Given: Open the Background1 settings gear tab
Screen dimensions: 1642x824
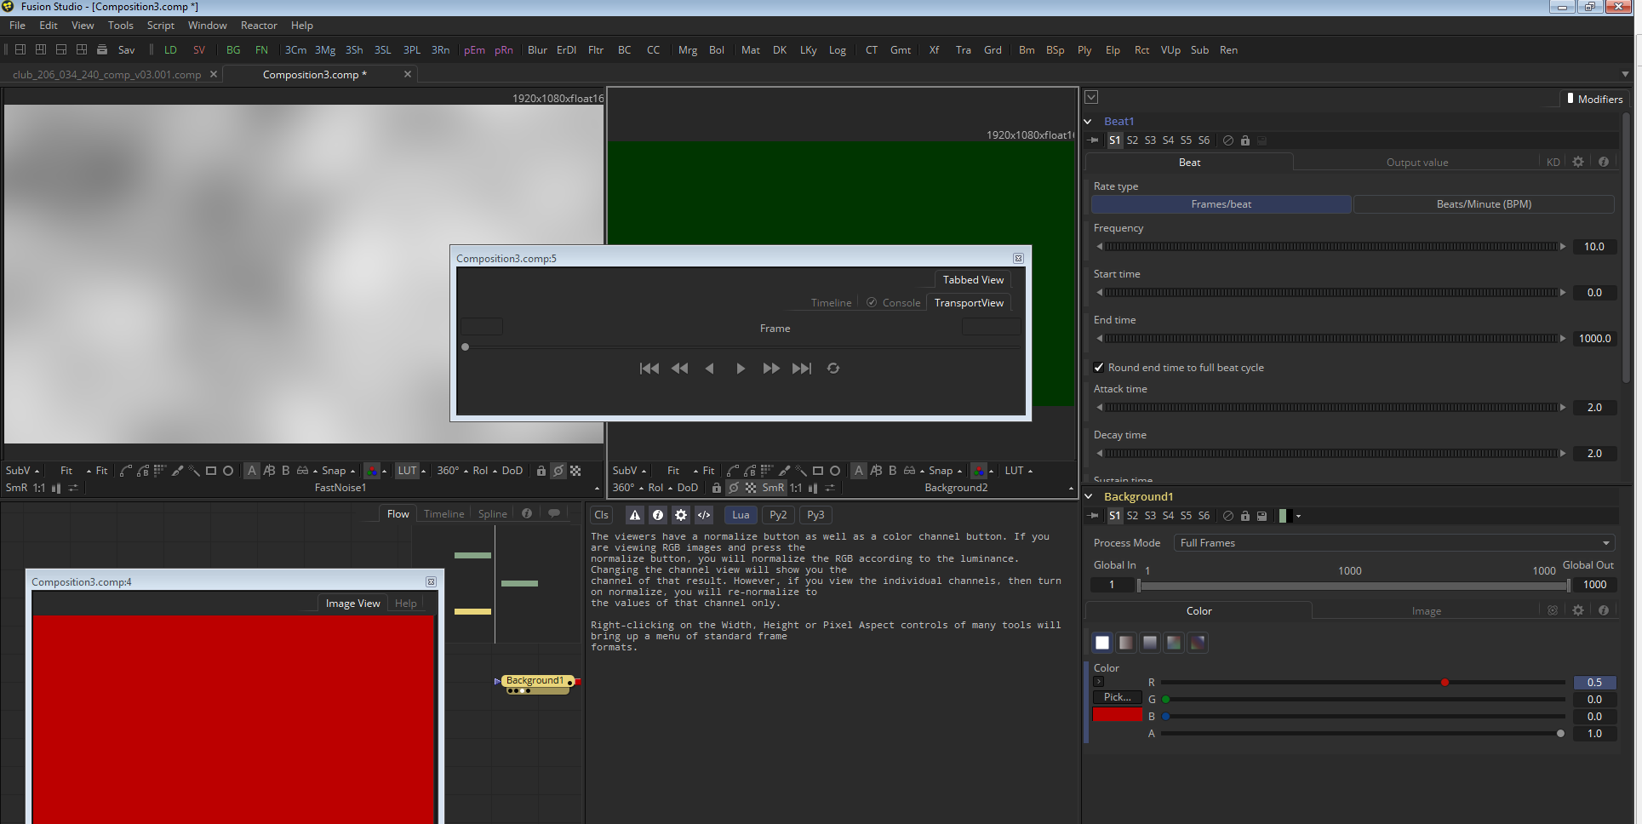Looking at the screenshot, I should [x=1578, y=610].
